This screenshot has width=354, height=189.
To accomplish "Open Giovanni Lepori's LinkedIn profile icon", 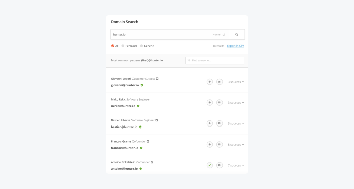I will point(157,79).
